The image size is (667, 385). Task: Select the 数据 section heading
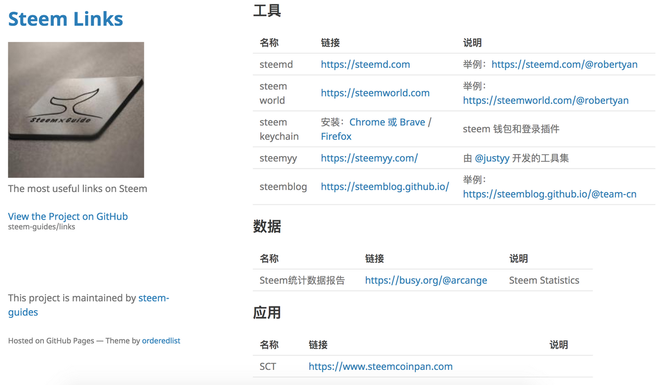tap(267, 226)
